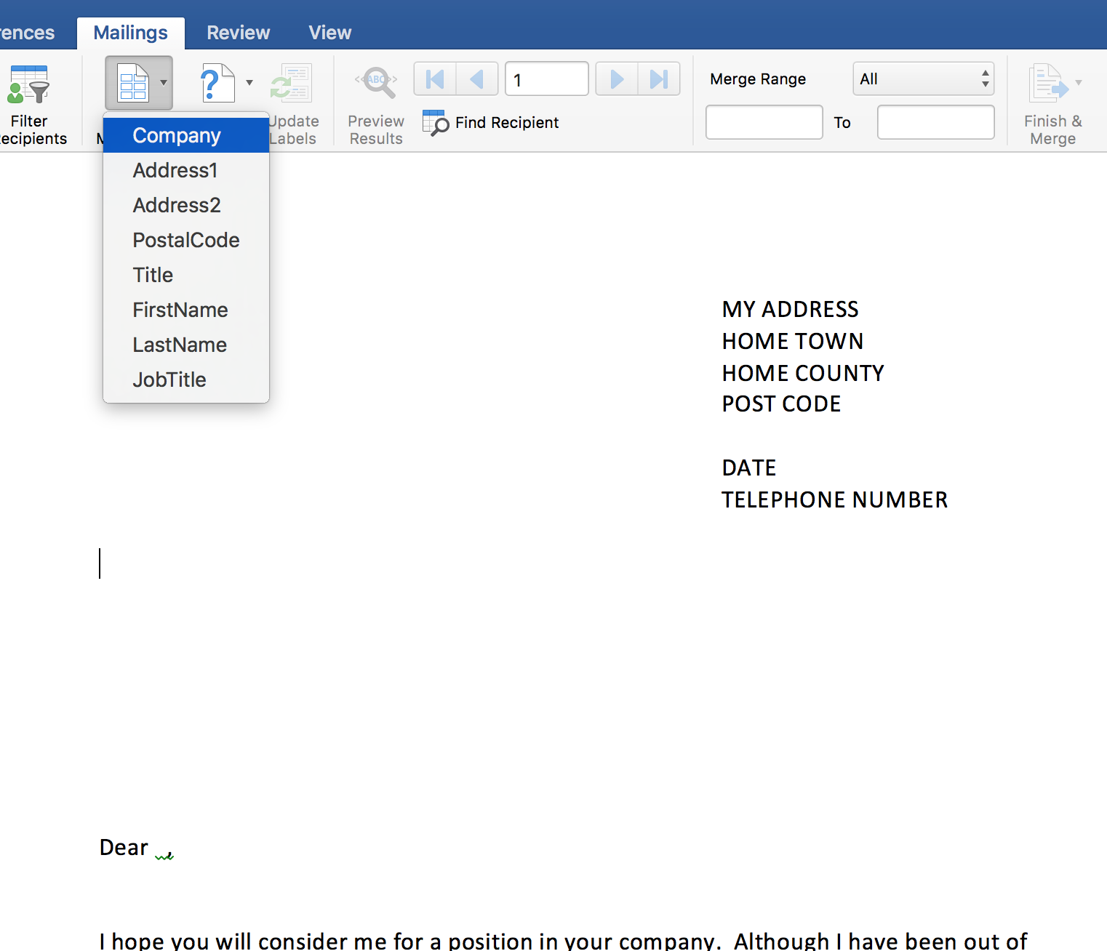Jump to the first record

(x=433, y=79)
